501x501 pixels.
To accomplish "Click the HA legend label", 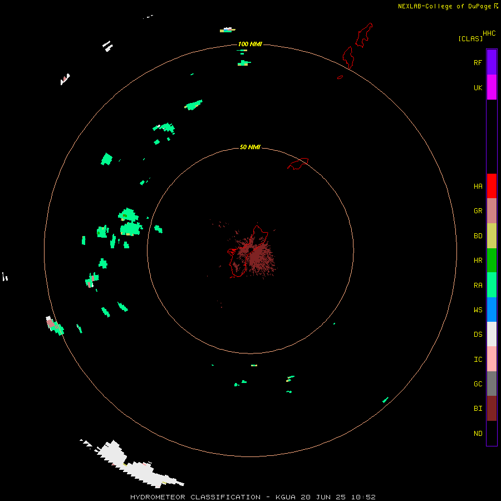I will click(478, 186).
